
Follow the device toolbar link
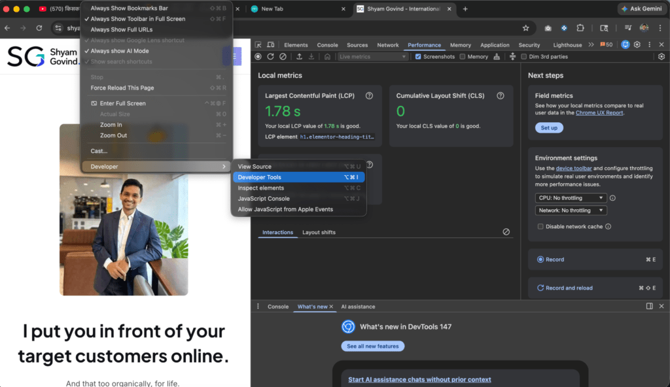pyautogui.click(x=574, y=168)
